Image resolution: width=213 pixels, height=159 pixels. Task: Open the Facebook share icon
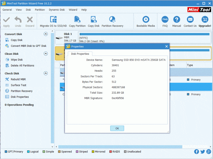196,152
